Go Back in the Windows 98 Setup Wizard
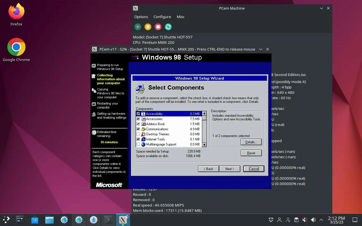The image size is (362, 226). (208, 169)
